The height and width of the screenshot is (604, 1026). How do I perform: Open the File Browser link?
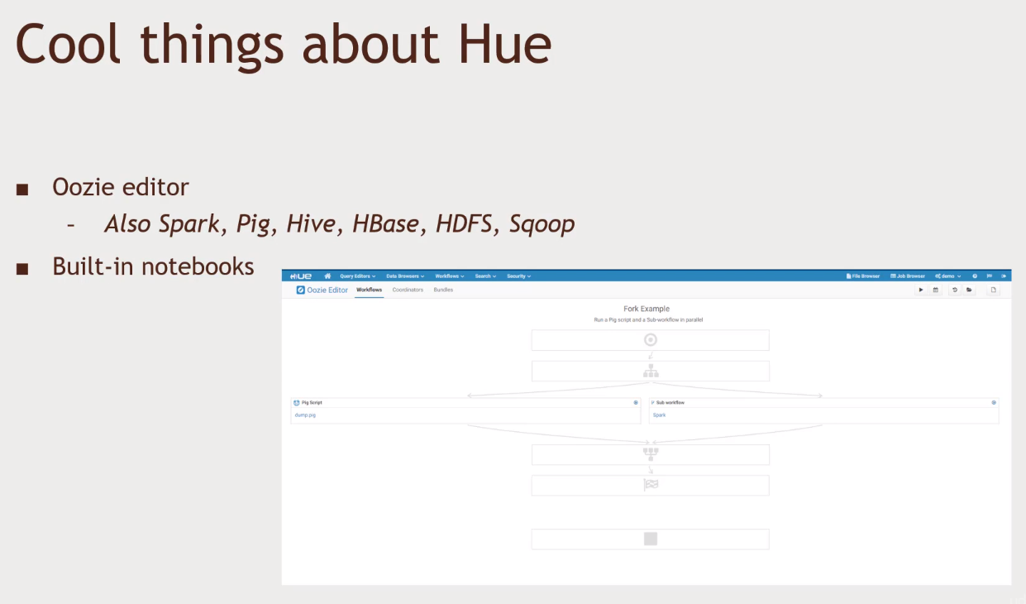(x=863, y=276)
